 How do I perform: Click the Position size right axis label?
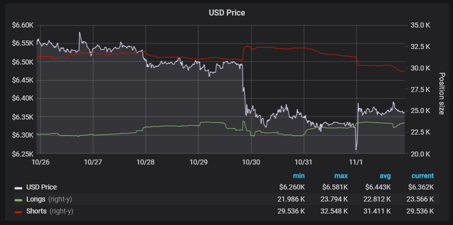click(442, 93)
